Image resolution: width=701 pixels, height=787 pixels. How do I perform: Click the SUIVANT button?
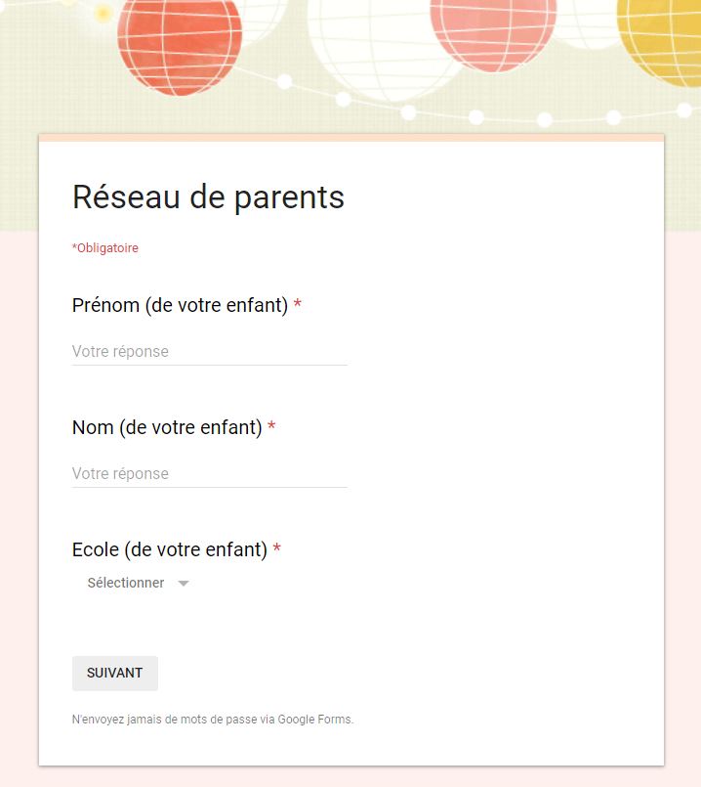[x=115, y=673]
